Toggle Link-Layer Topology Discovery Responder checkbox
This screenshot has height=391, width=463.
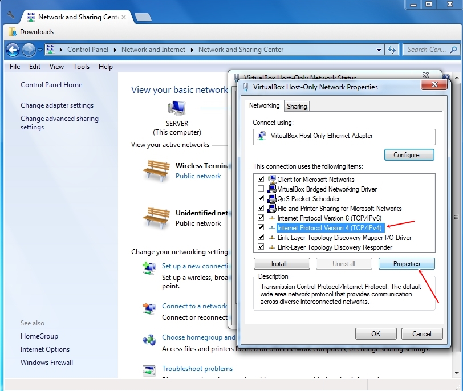pos(261,246)
